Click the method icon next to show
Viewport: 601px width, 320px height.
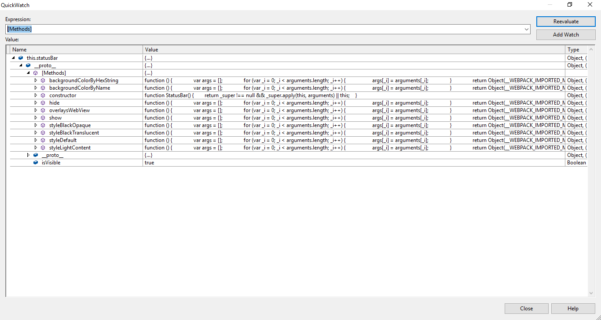(x=43, y=117)
